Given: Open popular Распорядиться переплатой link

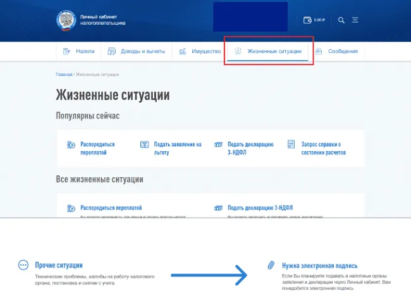Looking at the screenshot, I should (98, 148).
